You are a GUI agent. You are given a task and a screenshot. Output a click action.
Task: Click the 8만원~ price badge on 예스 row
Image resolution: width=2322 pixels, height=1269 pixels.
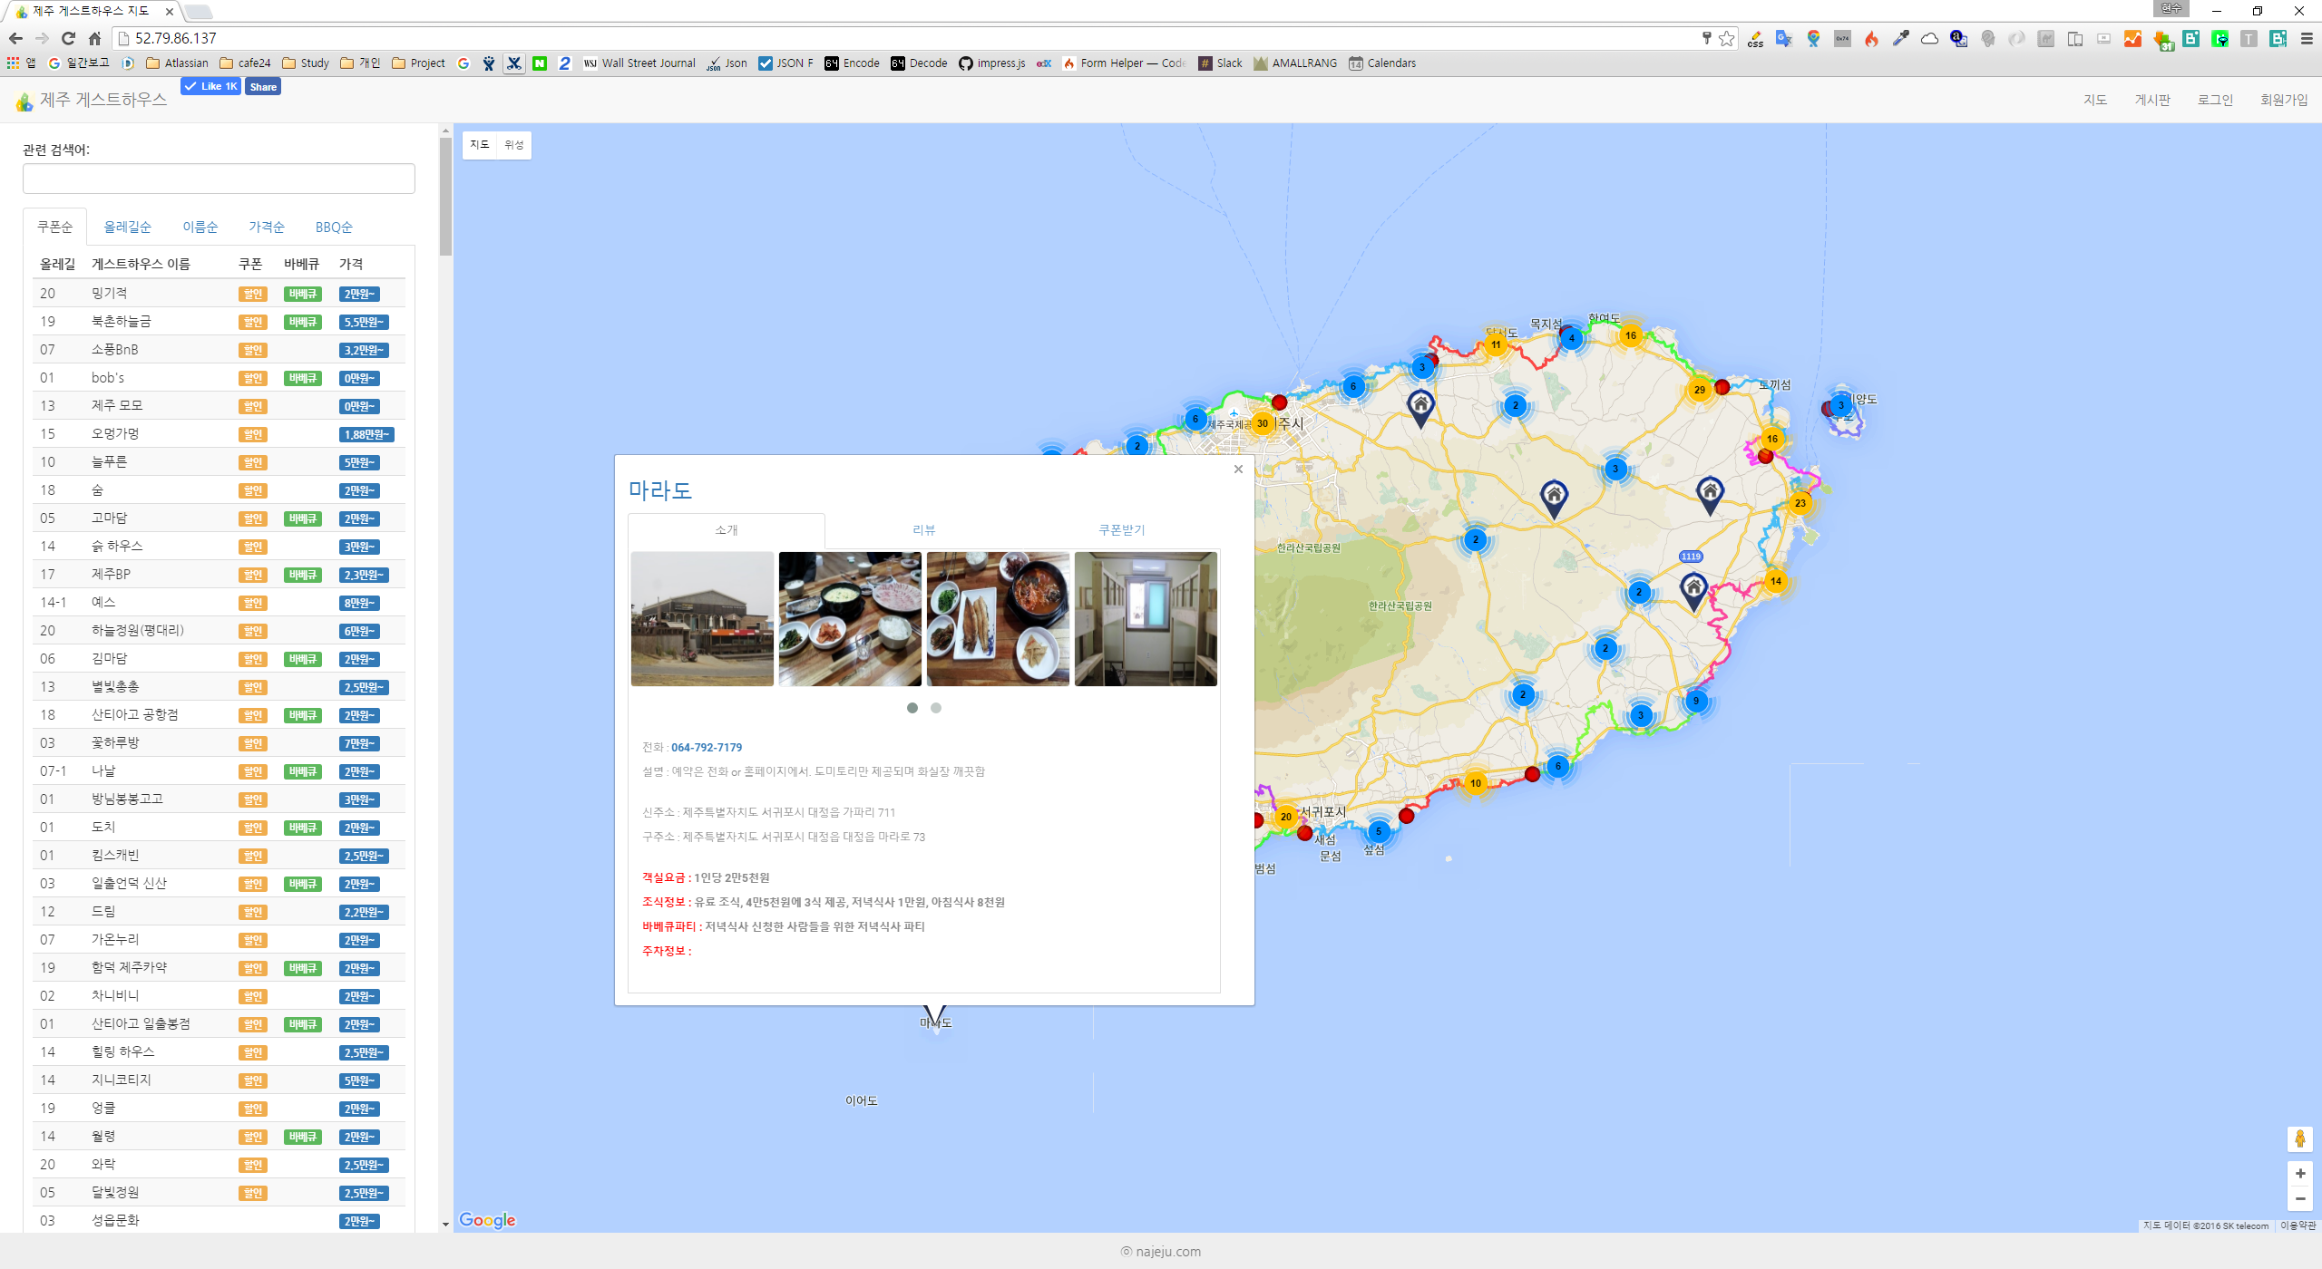(359, 603)
